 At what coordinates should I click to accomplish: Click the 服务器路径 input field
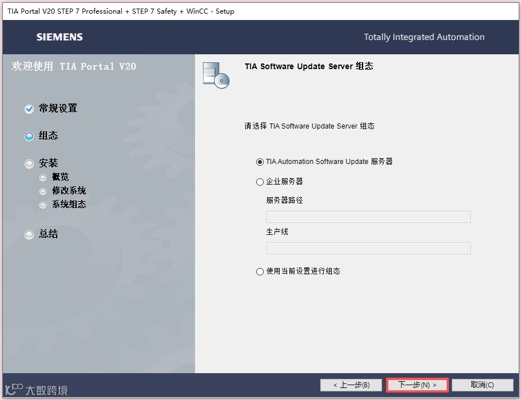point(368,217)
